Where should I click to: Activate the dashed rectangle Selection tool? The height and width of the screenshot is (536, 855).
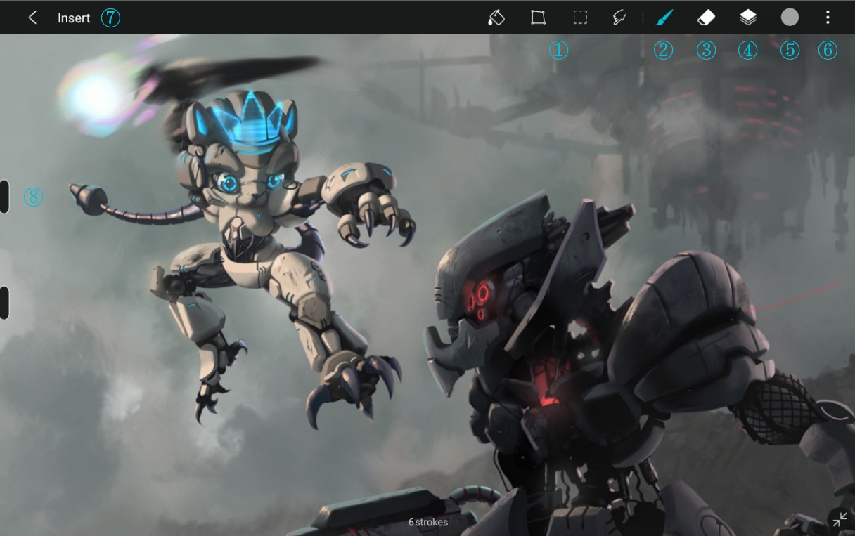click(580, 18)
